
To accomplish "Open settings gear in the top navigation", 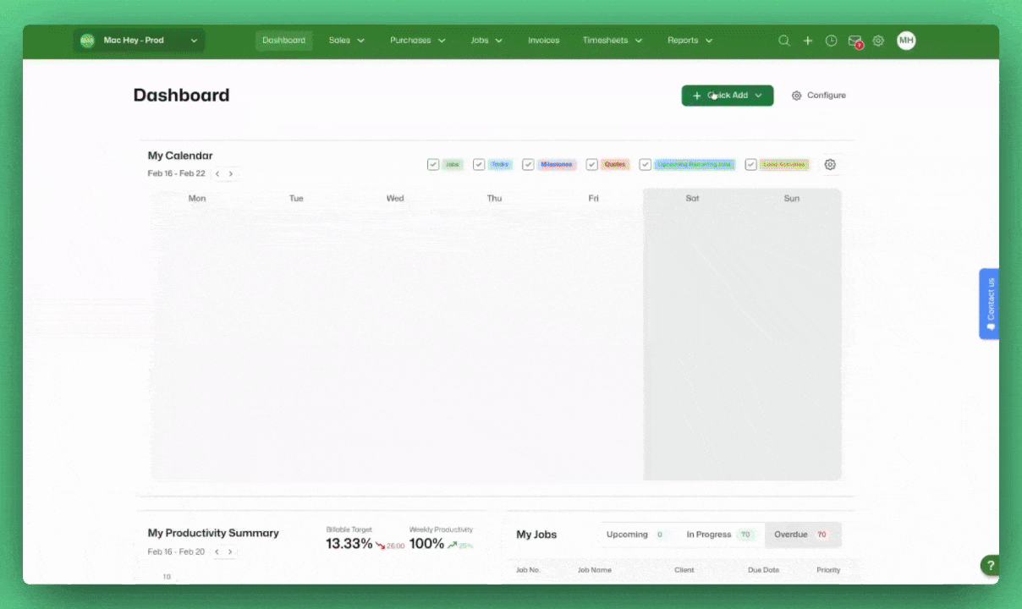I will click(878, 41).
